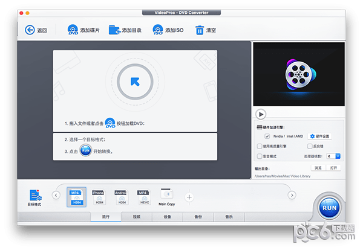Select the MP4 H264 format profile
Screen dimensions: 363x250
tap(76, 197)
